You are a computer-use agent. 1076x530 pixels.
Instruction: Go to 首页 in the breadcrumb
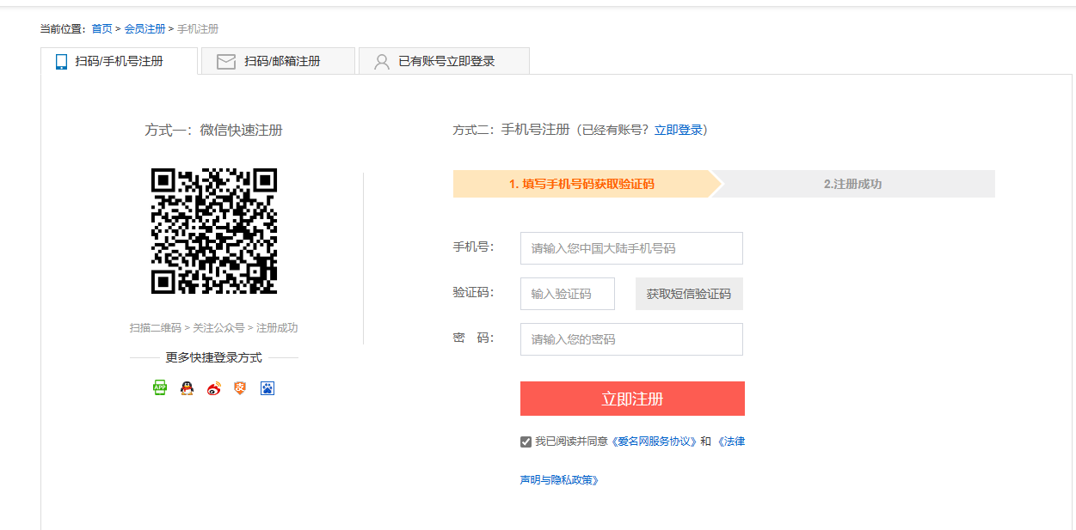coord(101,29)
